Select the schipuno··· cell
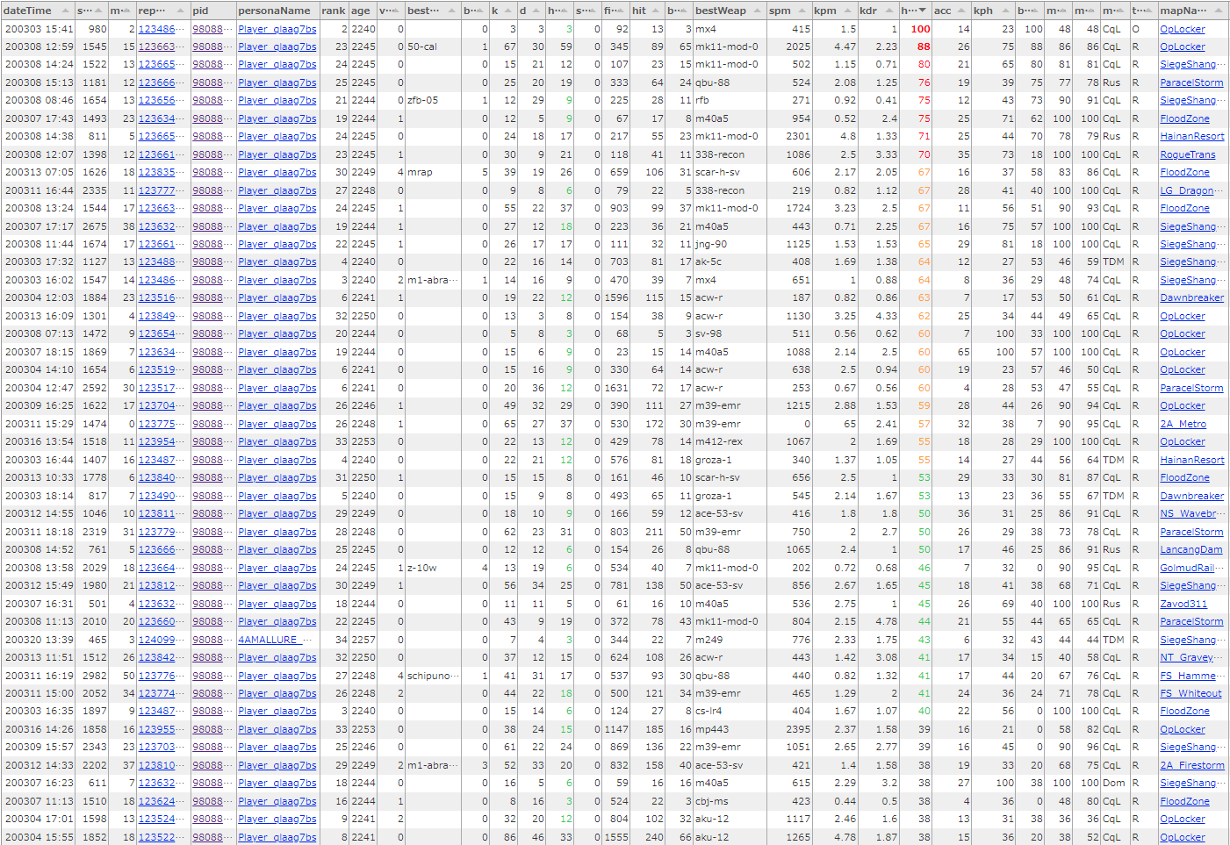1230x845 pixels. [433, 676]
